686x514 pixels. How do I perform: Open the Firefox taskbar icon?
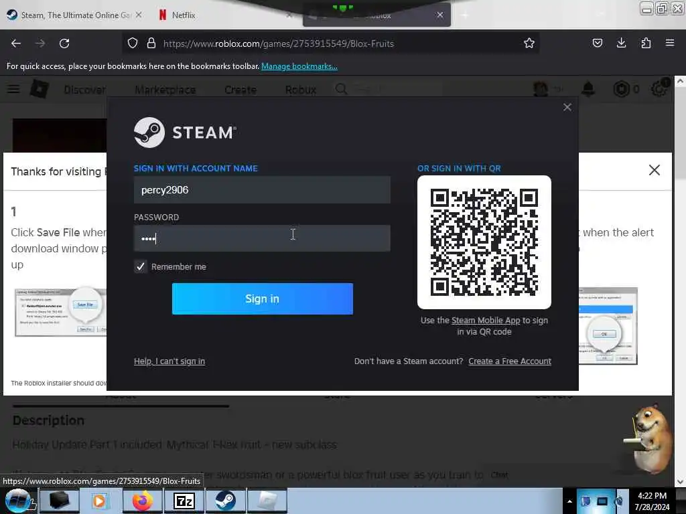[142, 501]
